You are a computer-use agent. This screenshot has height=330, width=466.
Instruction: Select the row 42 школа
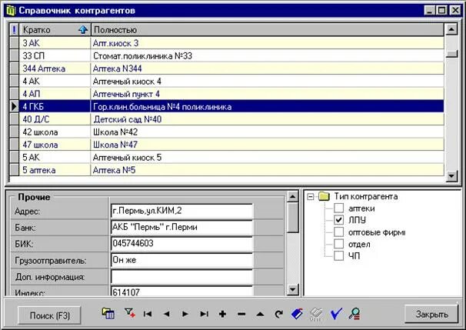pyautogui.click(x=231, y=132)
